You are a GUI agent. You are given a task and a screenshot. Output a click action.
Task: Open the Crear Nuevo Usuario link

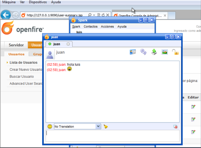26,69
